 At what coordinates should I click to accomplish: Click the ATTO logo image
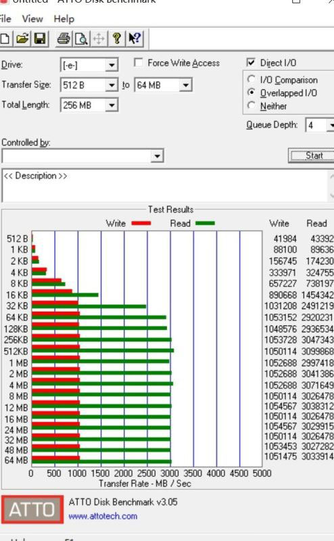point(32,509)
